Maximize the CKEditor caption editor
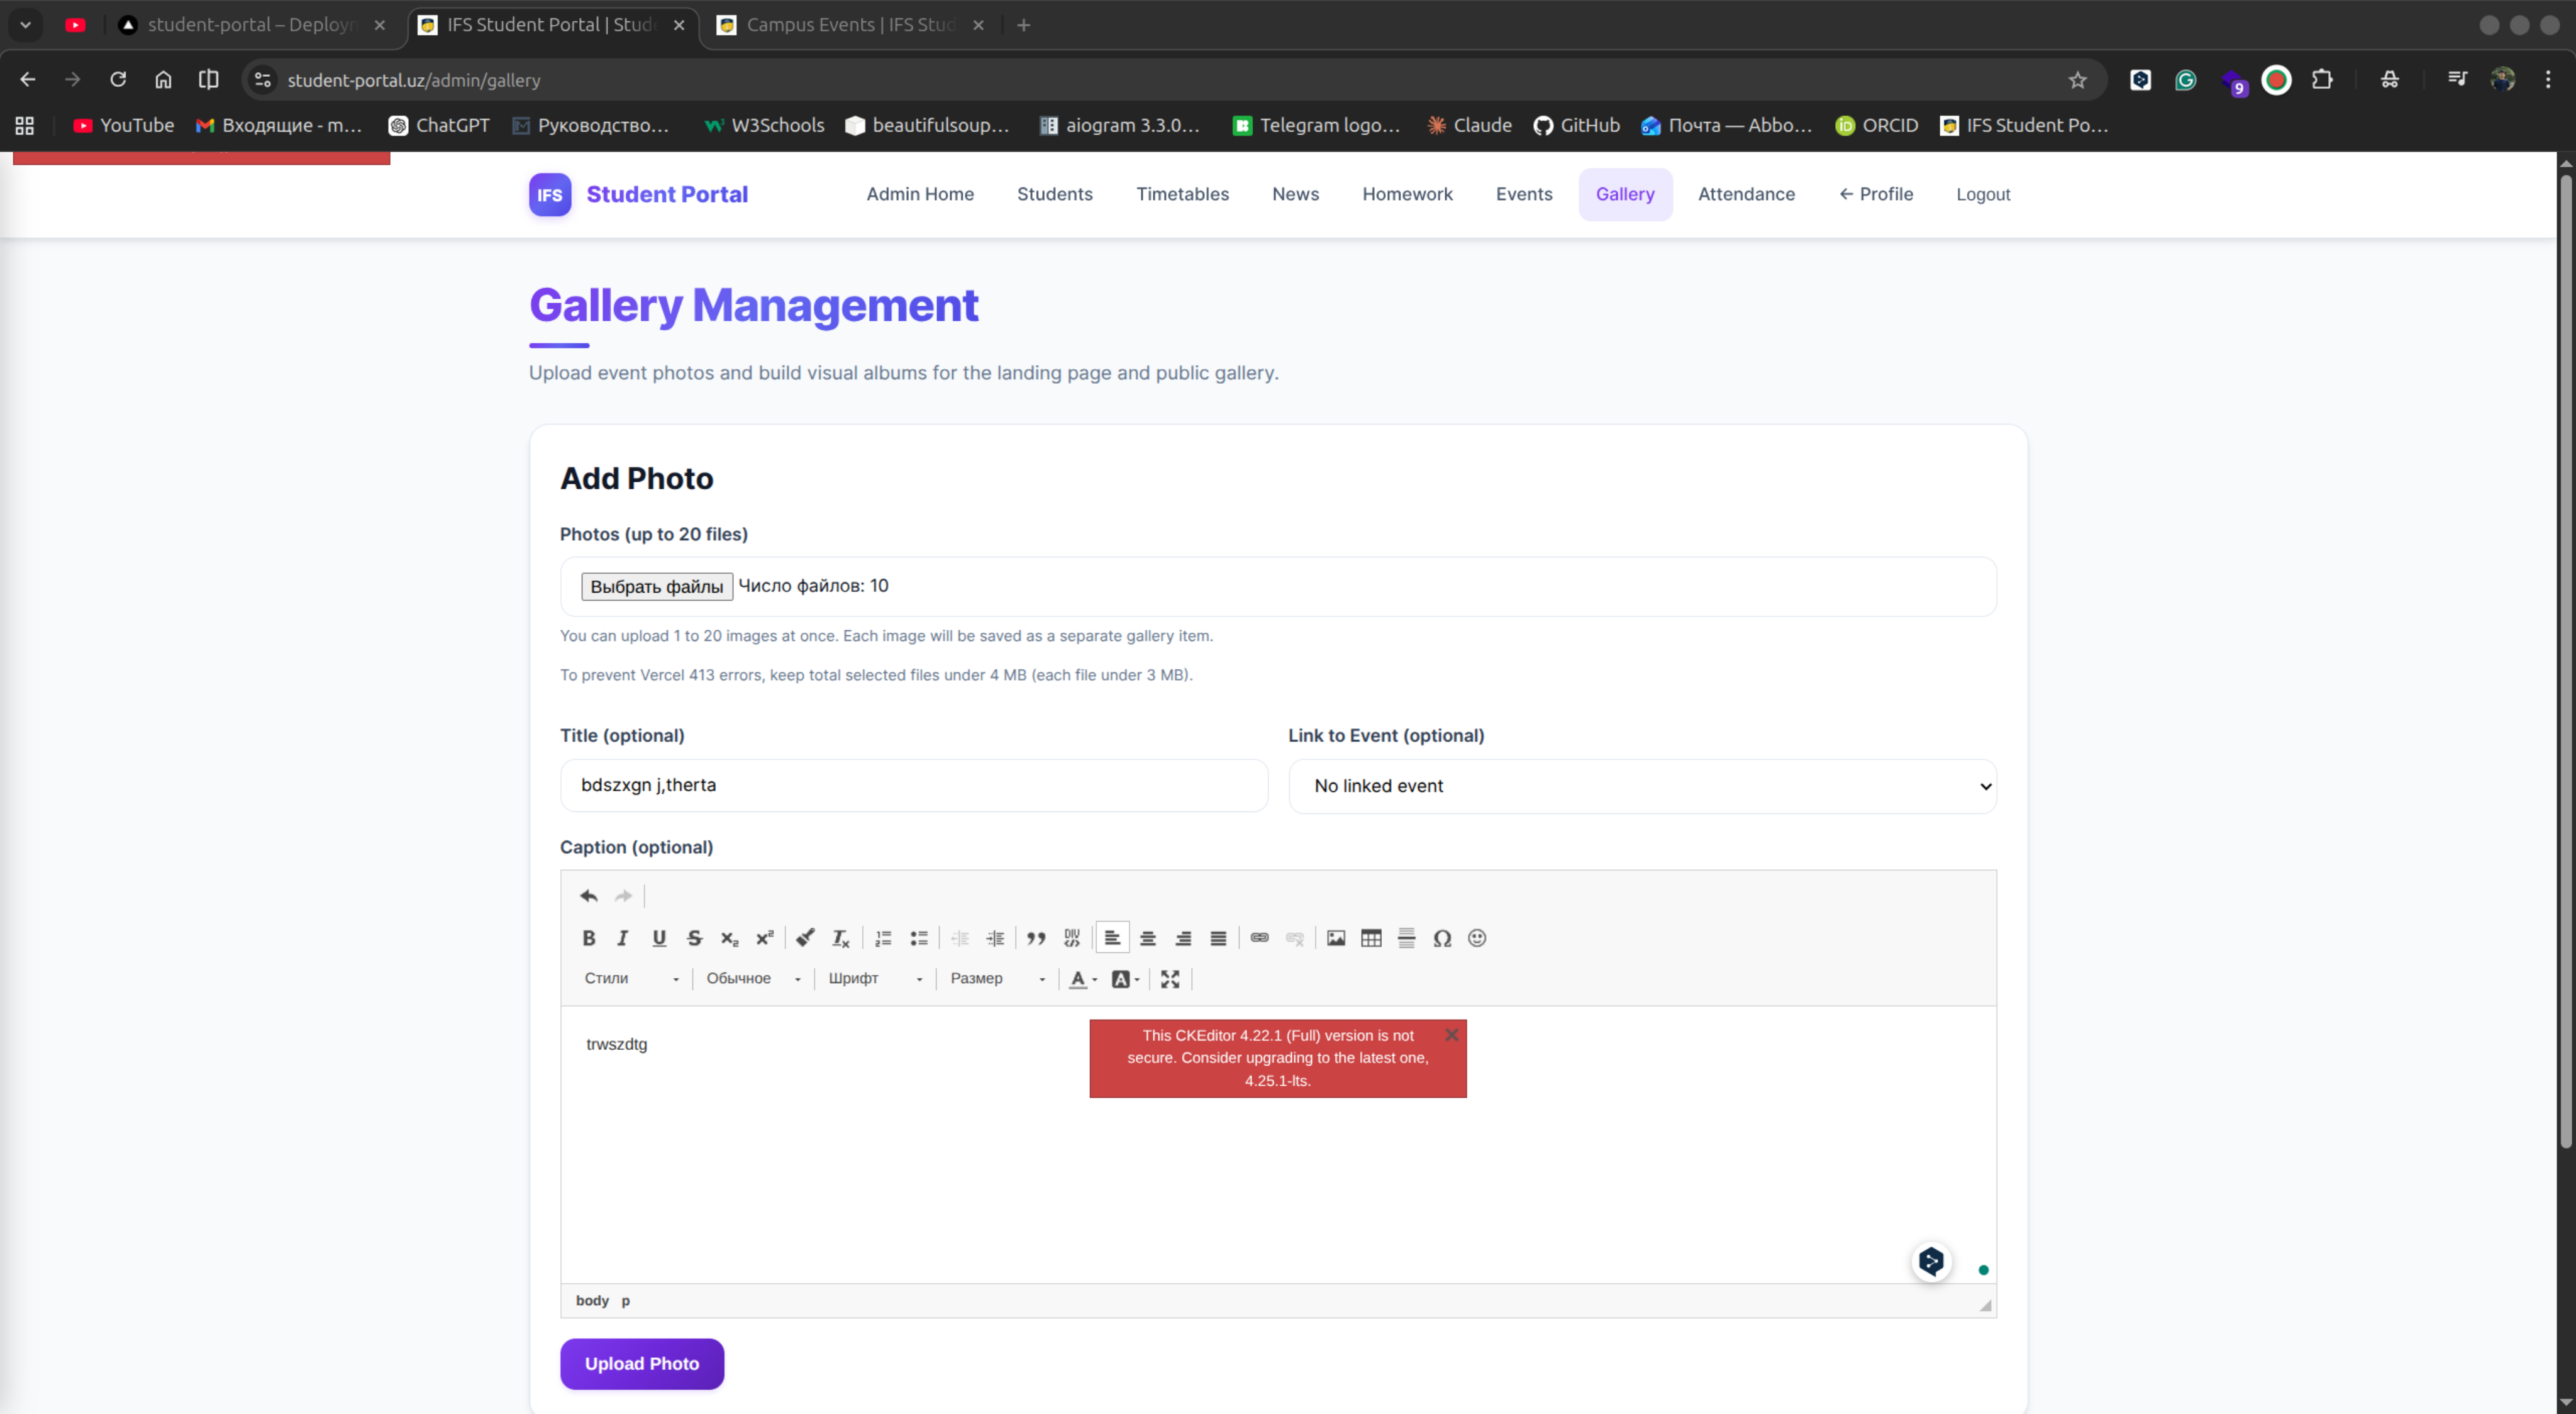 pyautogui.click(x=1170, y=979)
